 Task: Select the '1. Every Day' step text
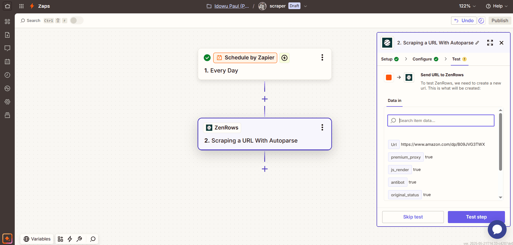pos(221,71)
